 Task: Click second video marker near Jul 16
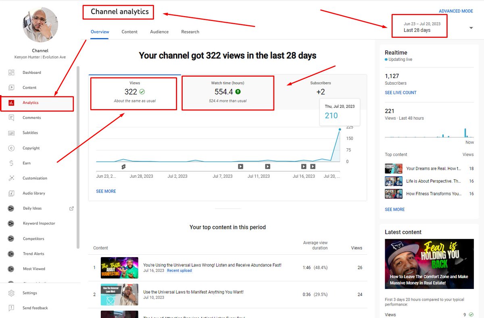[313, 166]
